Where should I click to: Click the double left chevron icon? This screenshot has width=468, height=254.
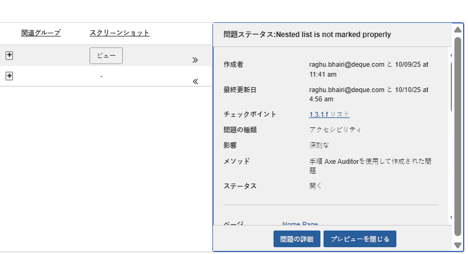[x=195, y=81]
